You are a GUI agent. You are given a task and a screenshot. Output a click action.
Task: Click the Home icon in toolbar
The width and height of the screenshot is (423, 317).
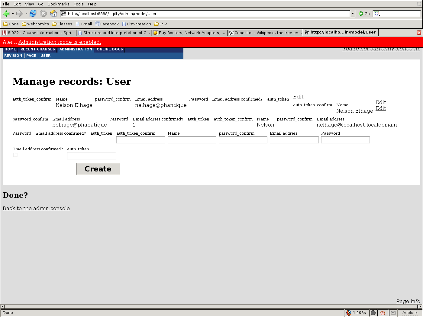[x=53, y=14]
